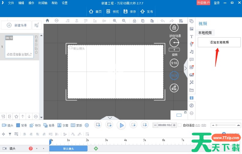Open the music note audio panel
242x154 pixels.
(192, 52)
